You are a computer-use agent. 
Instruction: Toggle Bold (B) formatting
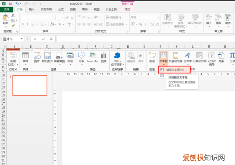[x=22, y=24]
